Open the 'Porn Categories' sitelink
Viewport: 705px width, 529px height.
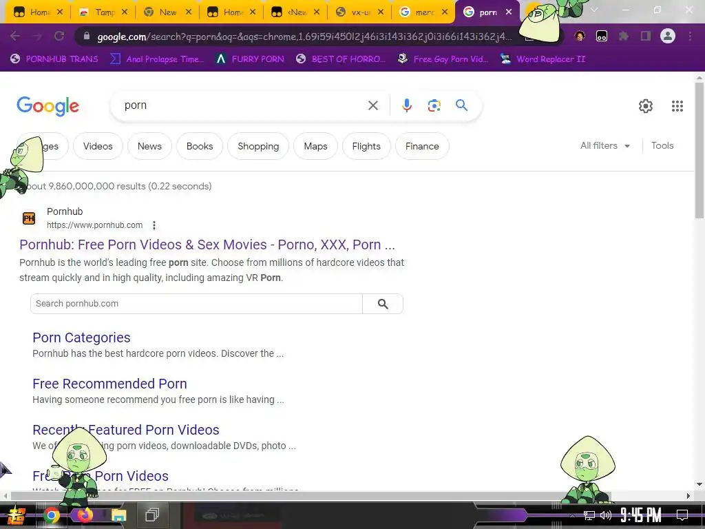81,338
